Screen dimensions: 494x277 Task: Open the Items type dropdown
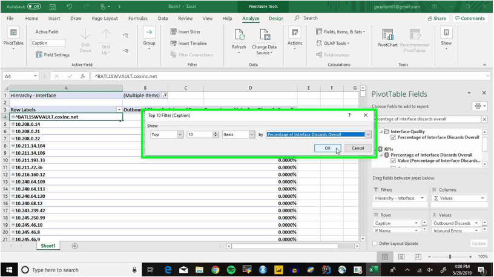252,134
